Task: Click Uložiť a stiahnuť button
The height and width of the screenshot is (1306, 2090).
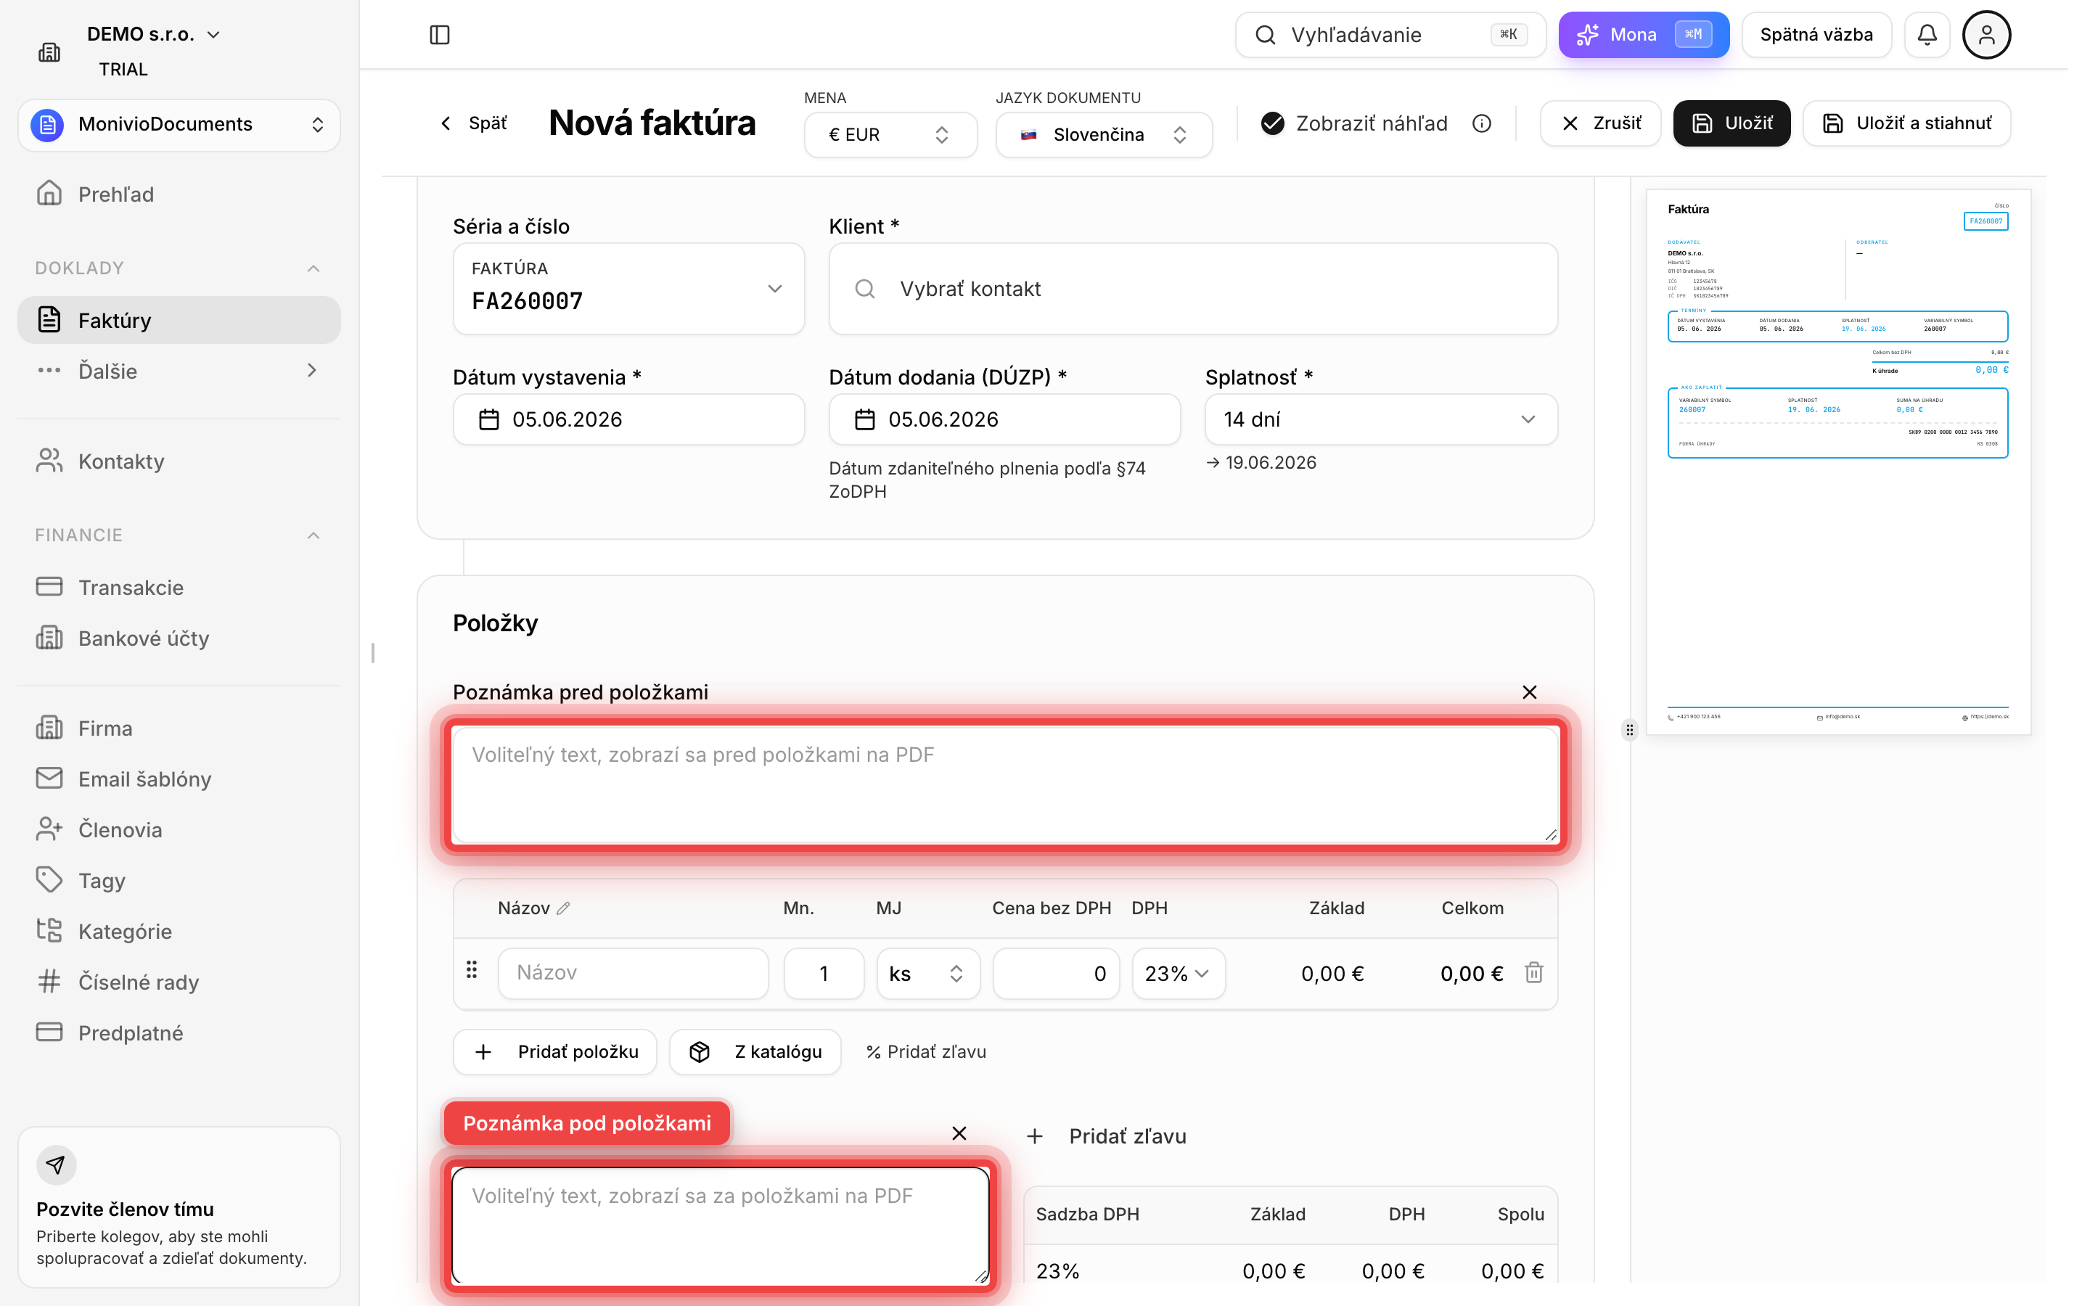Action: 1907,123
